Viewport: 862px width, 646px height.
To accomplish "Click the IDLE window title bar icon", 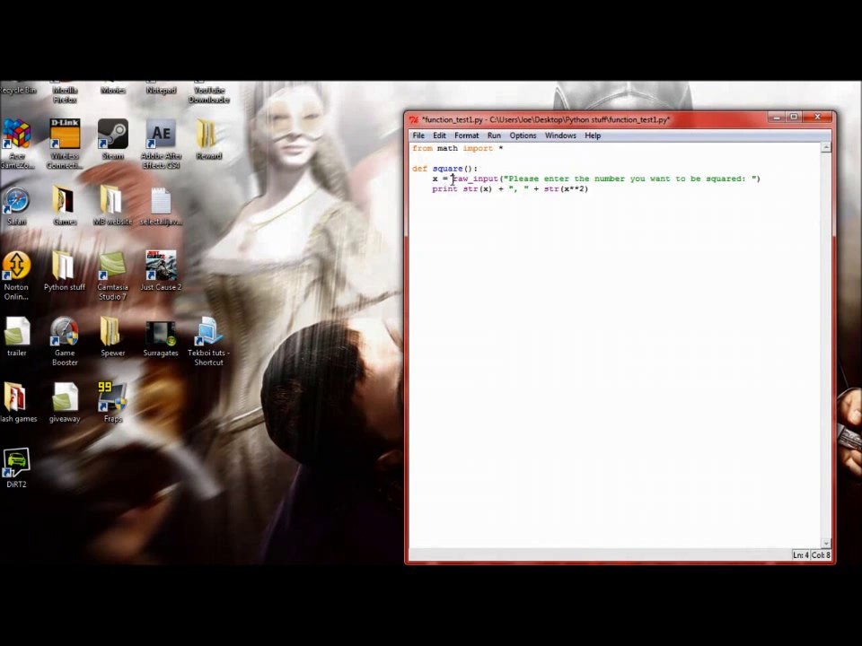I will point(413,119).
